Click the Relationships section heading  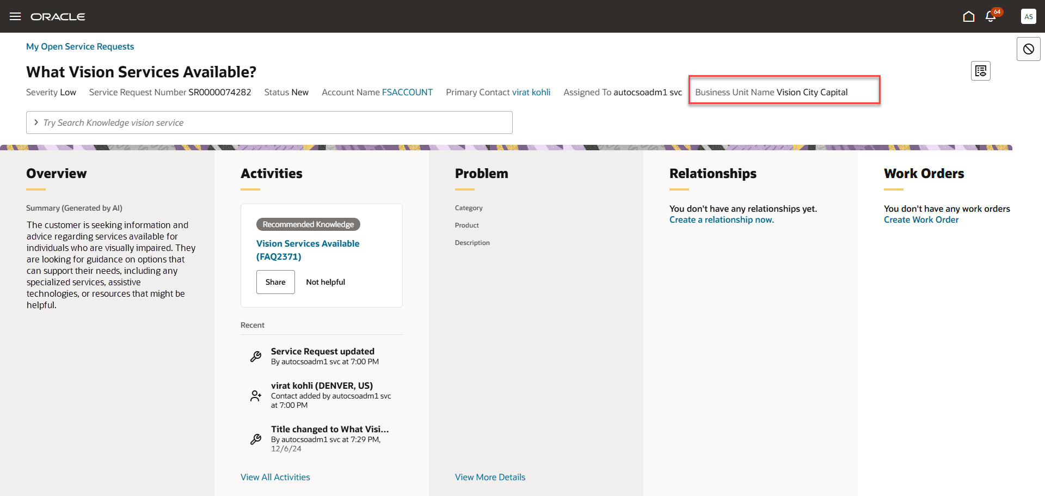pos(713,174)
